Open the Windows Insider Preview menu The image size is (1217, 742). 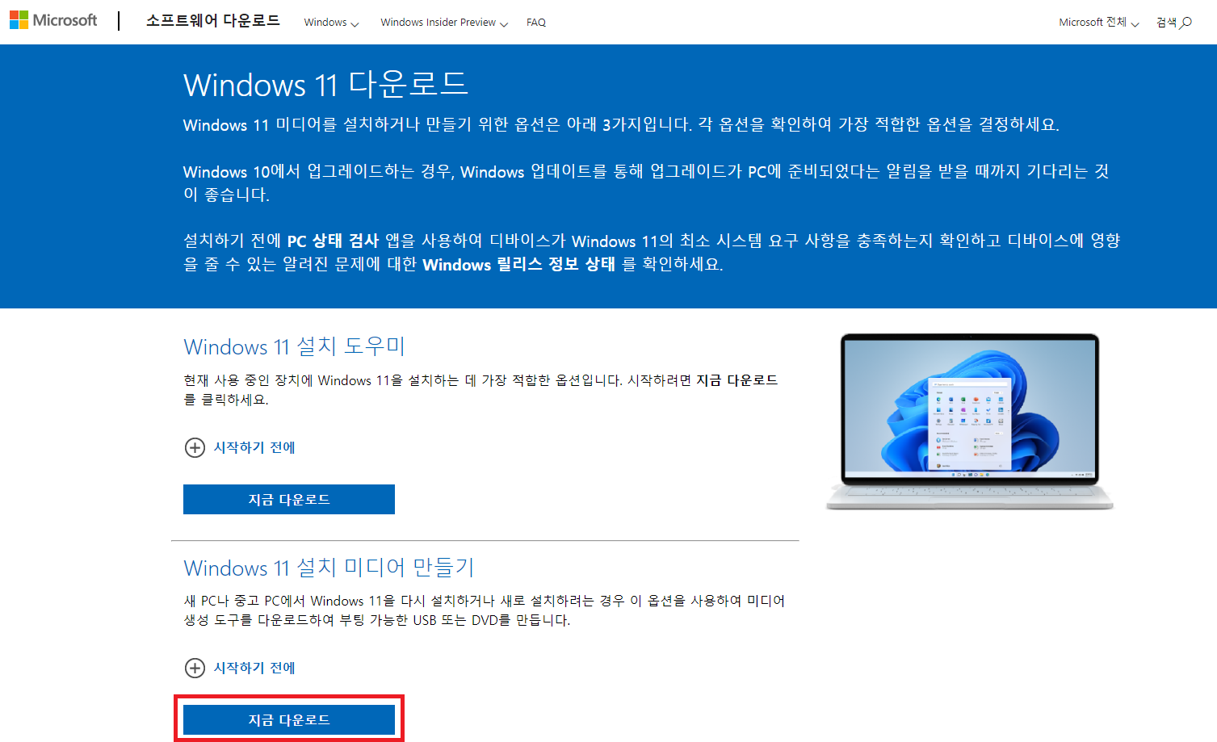[444, 23]
